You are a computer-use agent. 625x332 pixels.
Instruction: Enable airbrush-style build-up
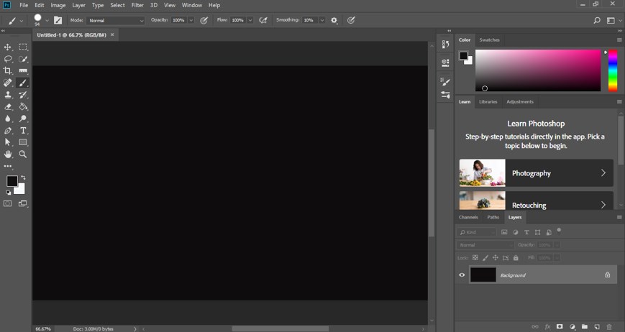263,20
